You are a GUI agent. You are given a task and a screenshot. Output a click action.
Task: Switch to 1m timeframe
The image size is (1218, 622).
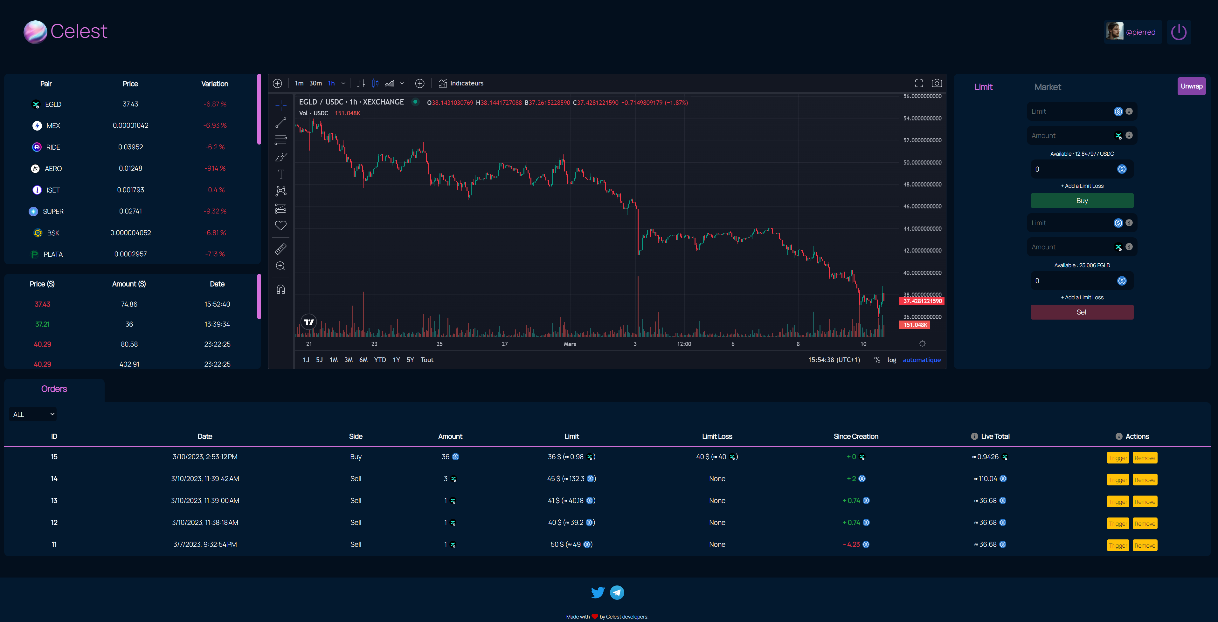[299, 83]
